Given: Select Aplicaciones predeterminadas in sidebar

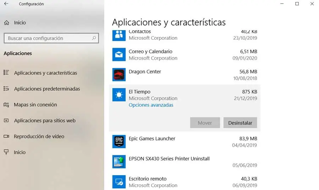Looking at the screenshot, I should point(47,89).
